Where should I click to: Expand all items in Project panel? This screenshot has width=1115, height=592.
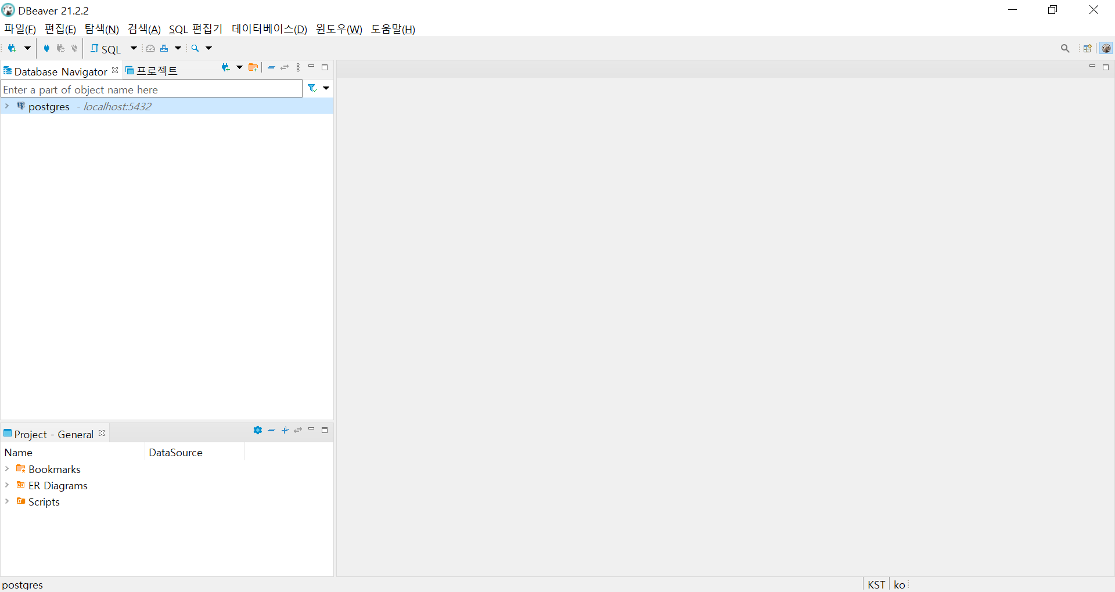(285, 430)
